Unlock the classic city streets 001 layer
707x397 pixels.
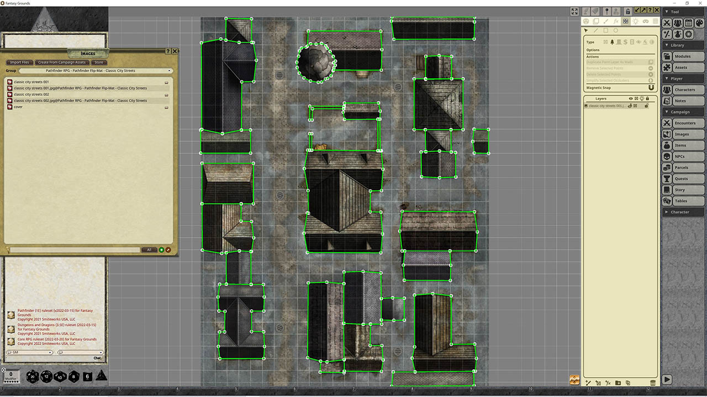pyautogui.click(x=646, y=105)
